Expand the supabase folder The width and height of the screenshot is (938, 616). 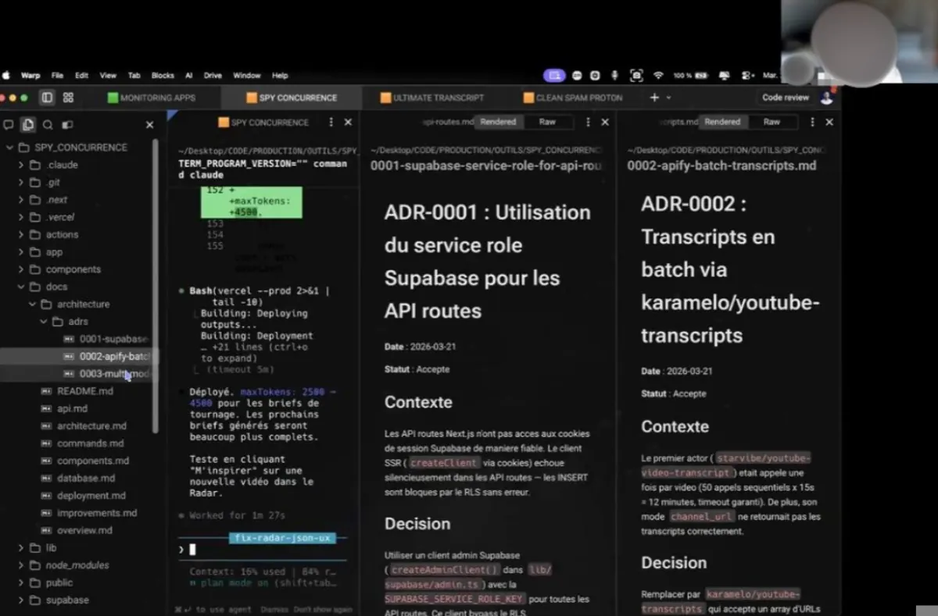pos(20,600)
